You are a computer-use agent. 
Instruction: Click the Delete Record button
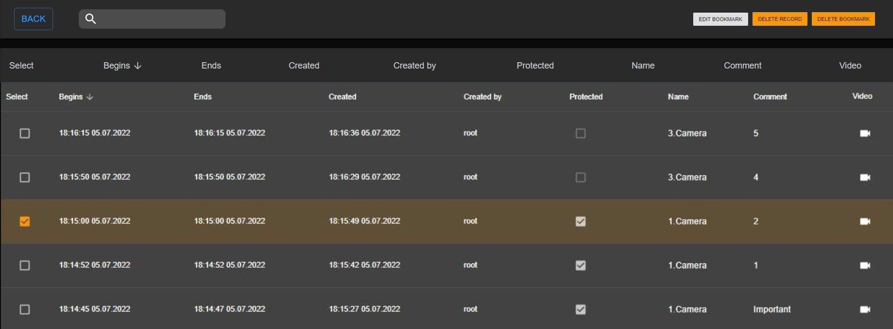click(x=780, y=19)
